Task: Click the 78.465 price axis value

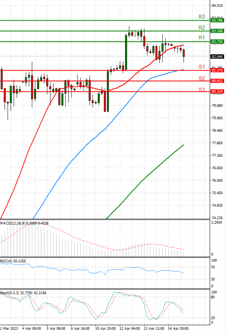Action: pos(217,130)
